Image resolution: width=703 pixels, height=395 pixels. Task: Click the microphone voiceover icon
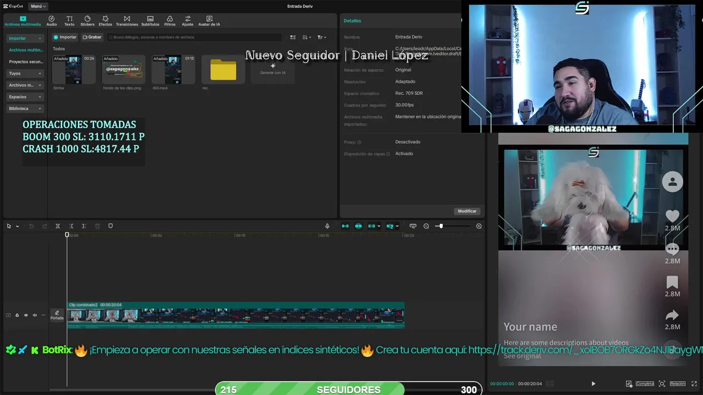pyautogui.click(x=327, y=226)
